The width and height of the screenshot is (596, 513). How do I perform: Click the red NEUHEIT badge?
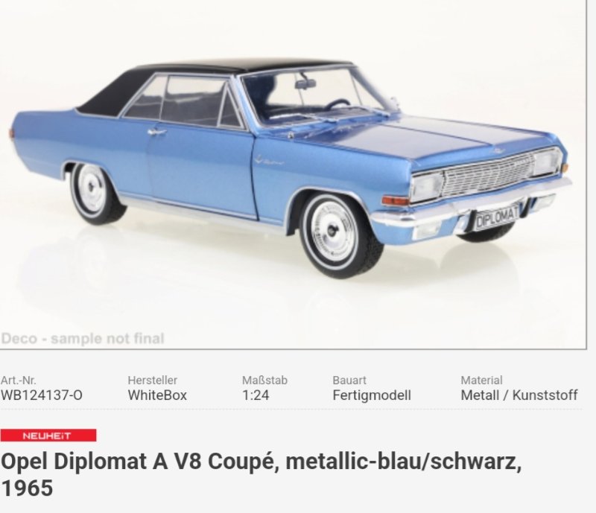(48, 436)
